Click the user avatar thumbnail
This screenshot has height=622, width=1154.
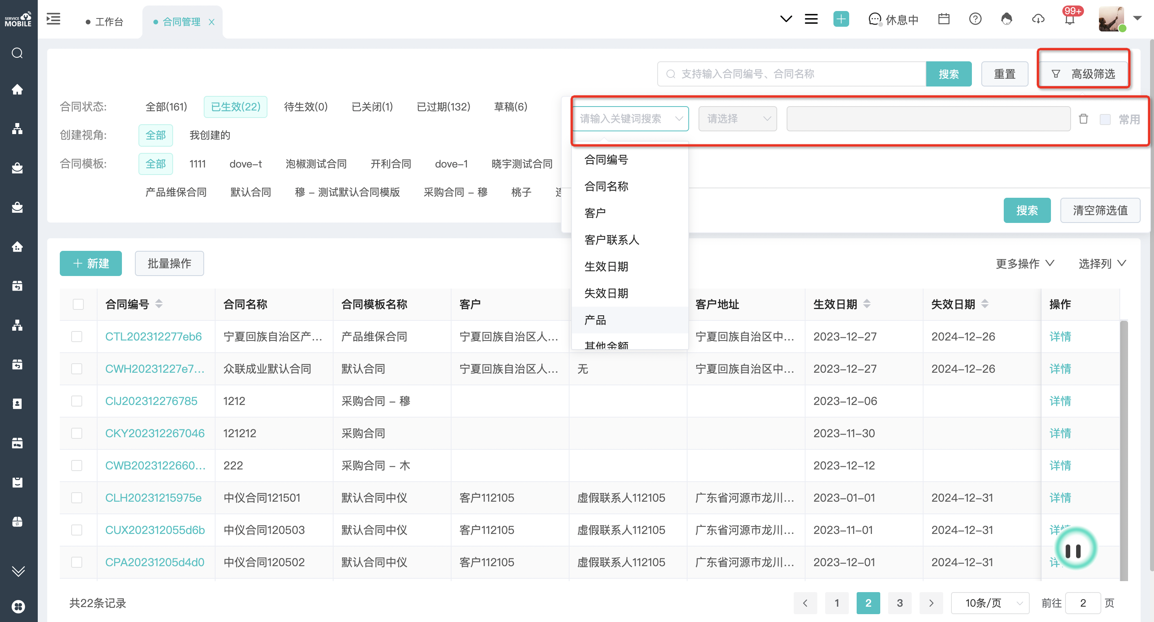point(1112,19)
